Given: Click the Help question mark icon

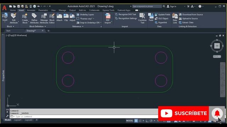Looking at the screenshot, I should tap(200, 6).
